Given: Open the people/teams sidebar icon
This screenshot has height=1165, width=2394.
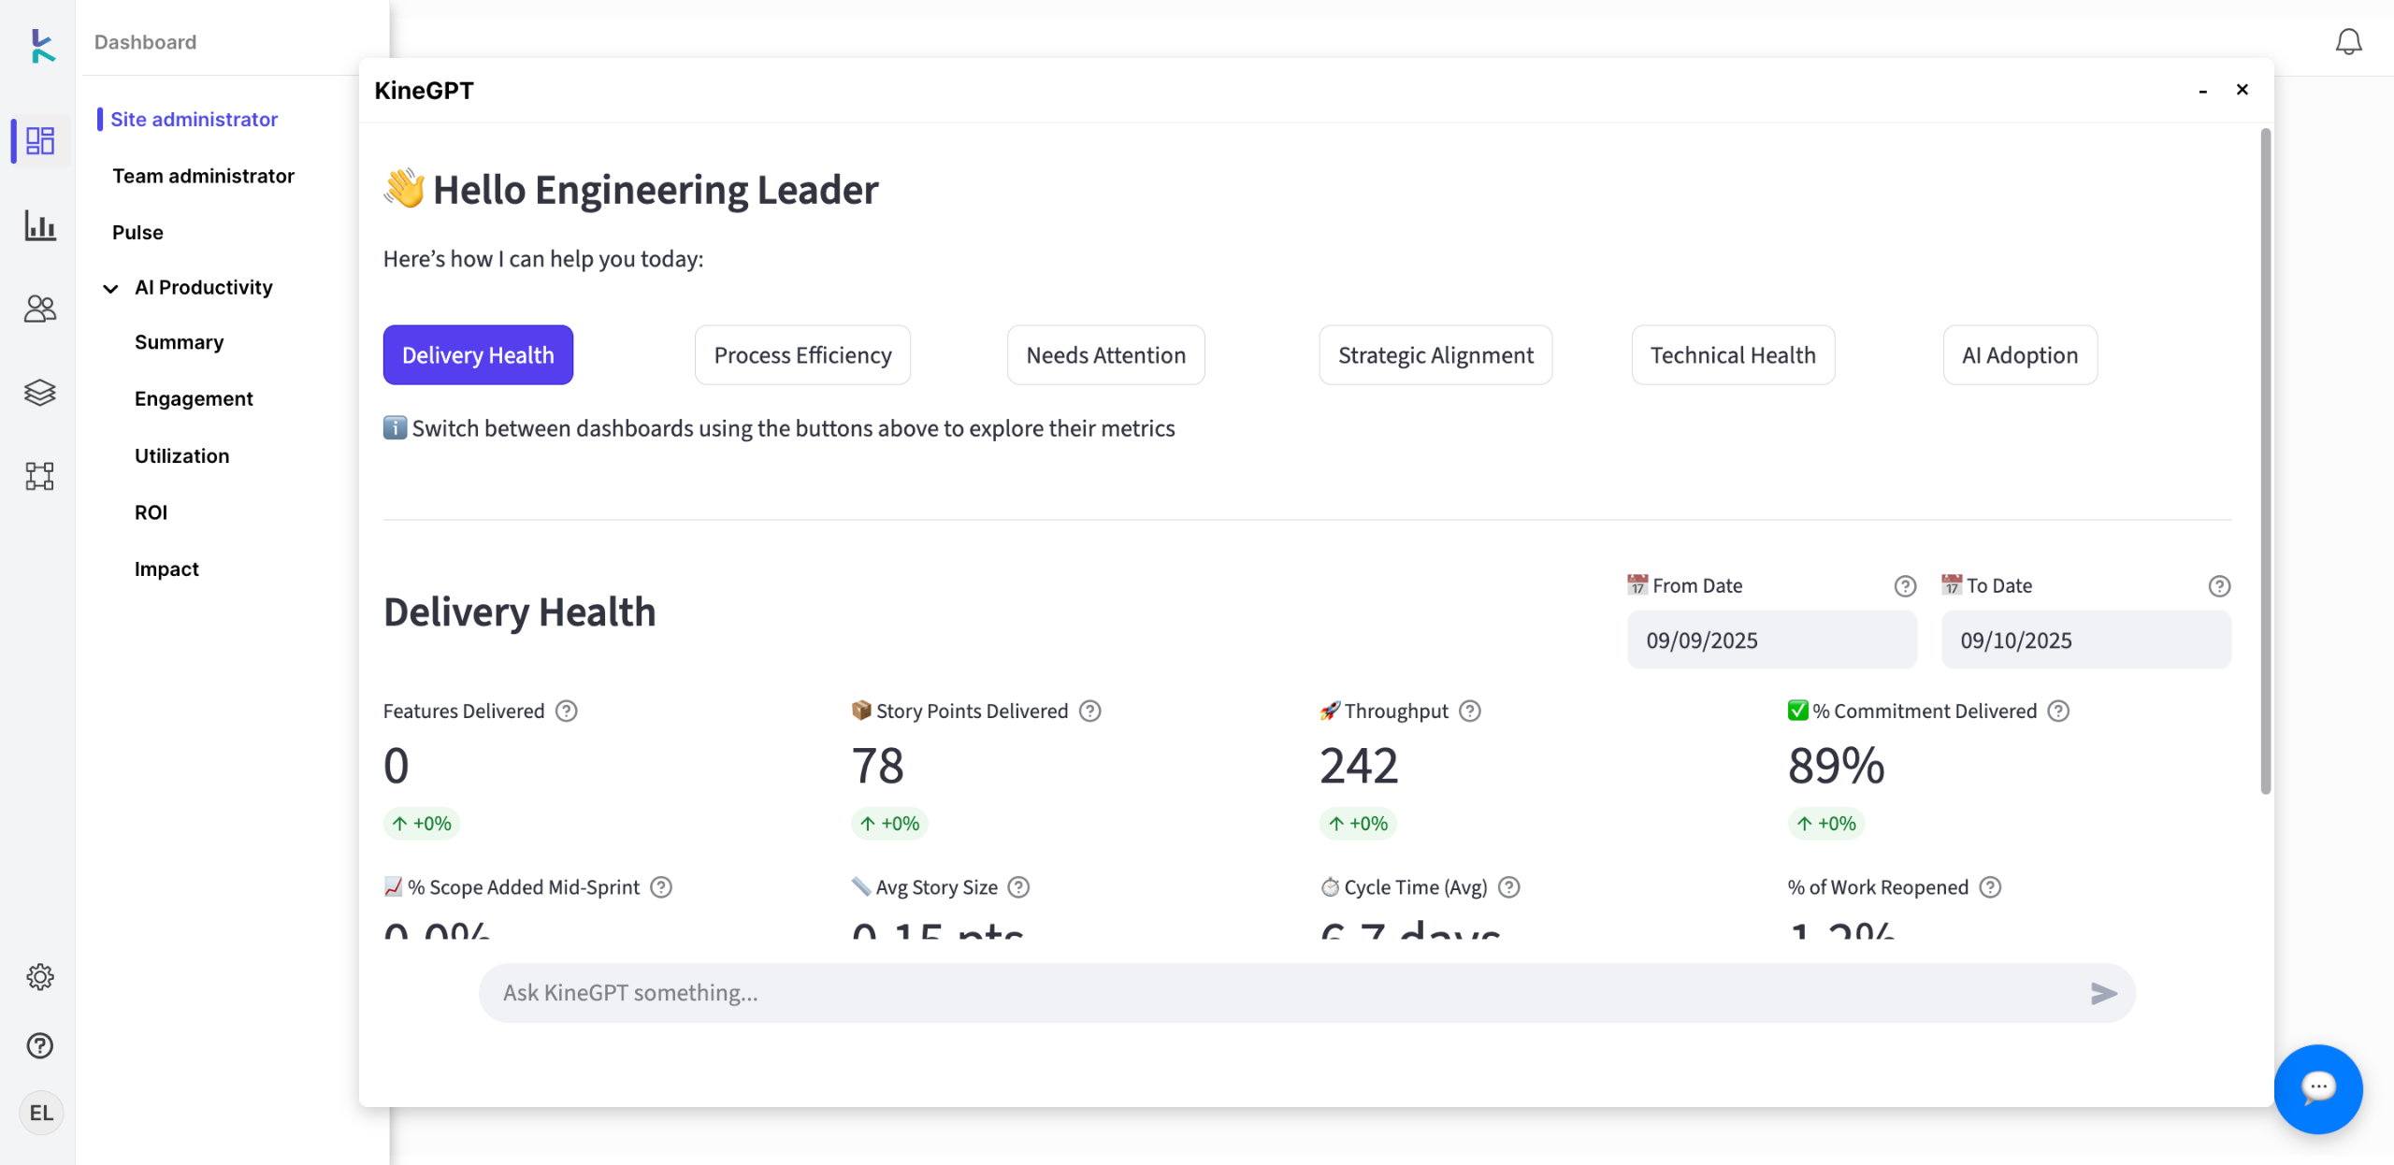Looking at the screenshot, I should pos(39,309).
